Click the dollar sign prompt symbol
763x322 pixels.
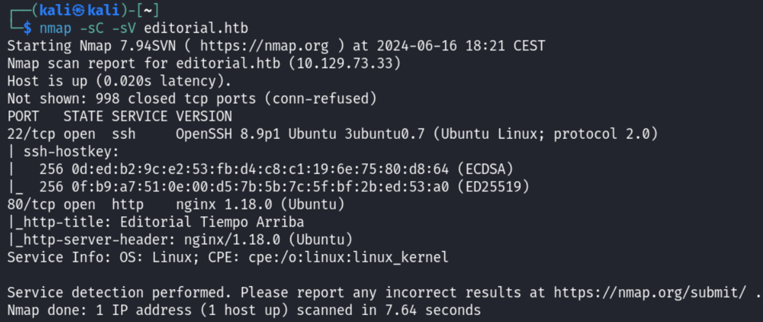(27, 28)
